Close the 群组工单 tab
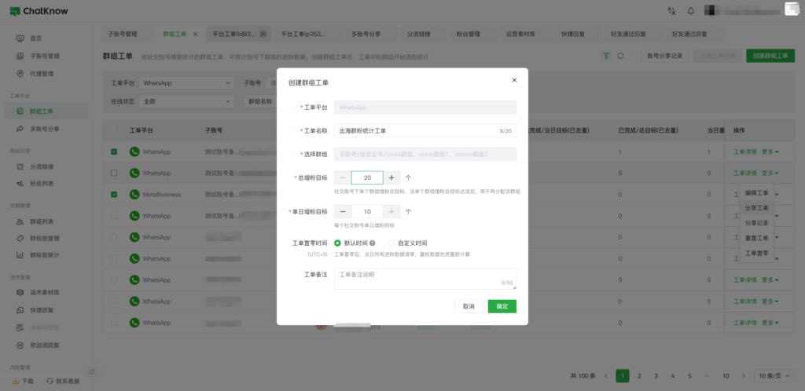The height and width of the screenshot is (391, 805). point(195,34)
